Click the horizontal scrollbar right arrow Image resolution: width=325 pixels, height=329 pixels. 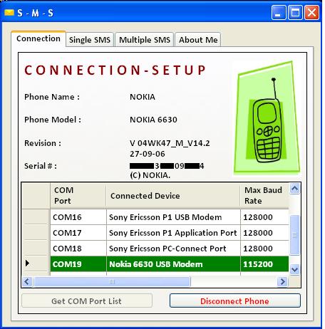(282, 282)
